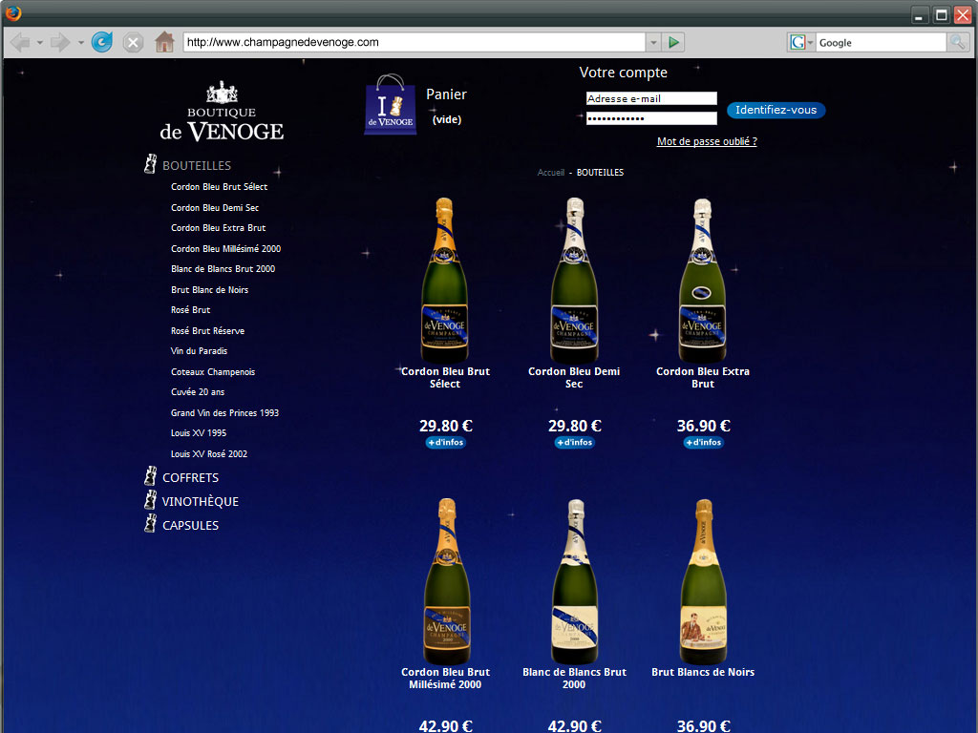The height and width of the screenshot is (733, 978).
Task: Open the BOUTEILLES category
Action: [x=197, y=166]
